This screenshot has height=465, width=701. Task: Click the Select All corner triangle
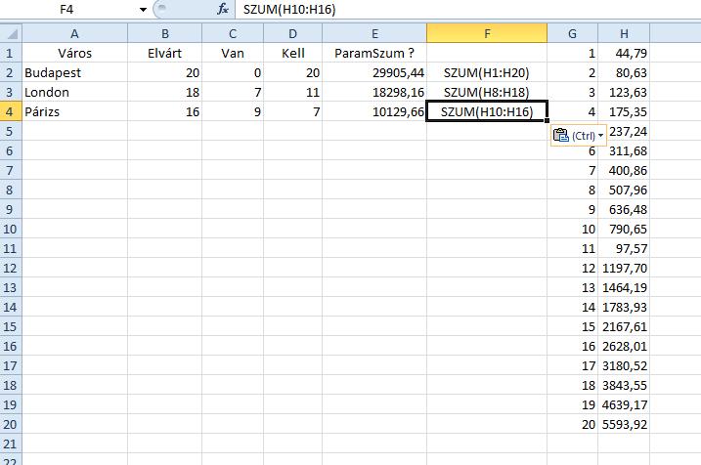click(11, 33)
